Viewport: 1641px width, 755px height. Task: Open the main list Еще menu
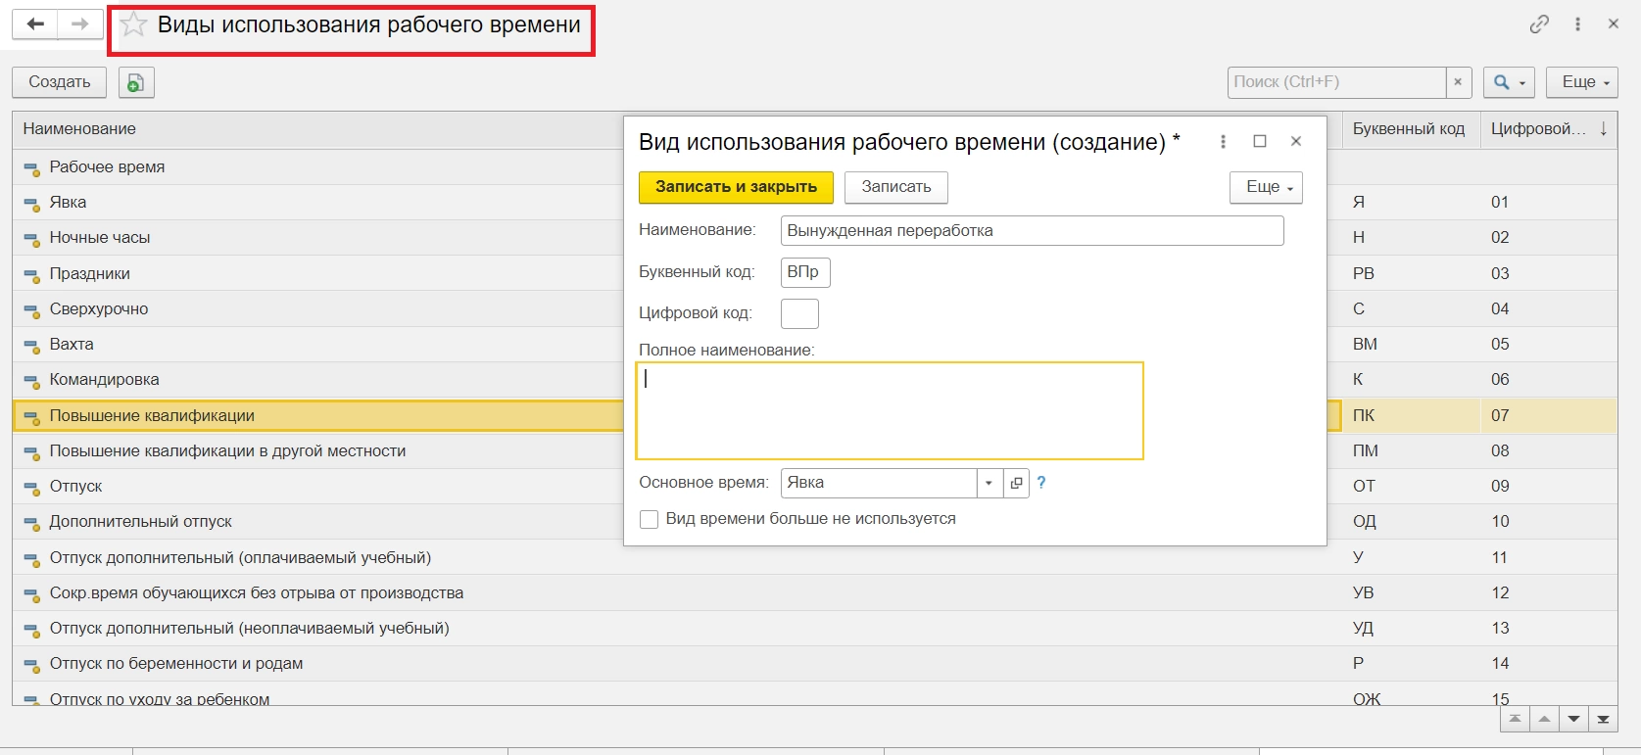1581,82
